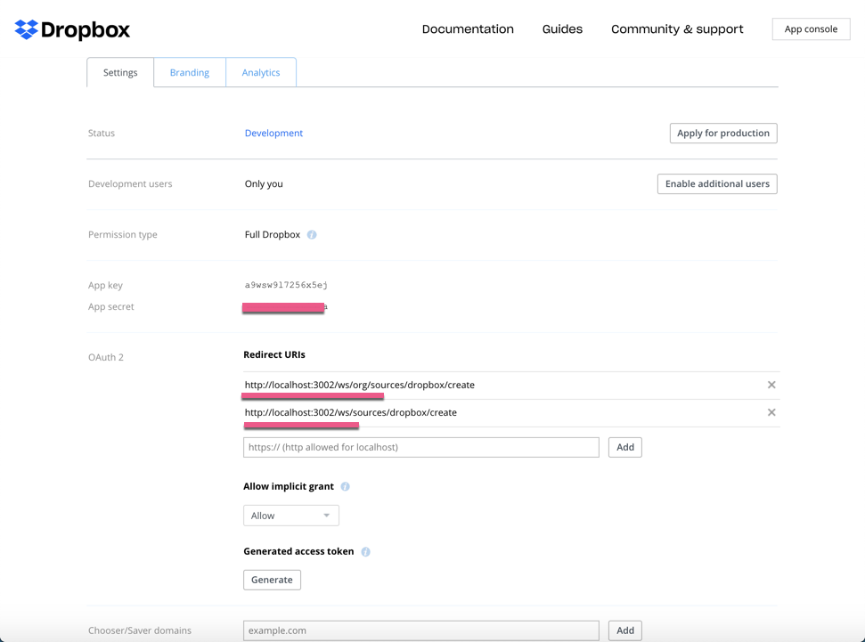Open Documentation in the top nav
This screenshot has height=642, width=865.
[468, 29]
